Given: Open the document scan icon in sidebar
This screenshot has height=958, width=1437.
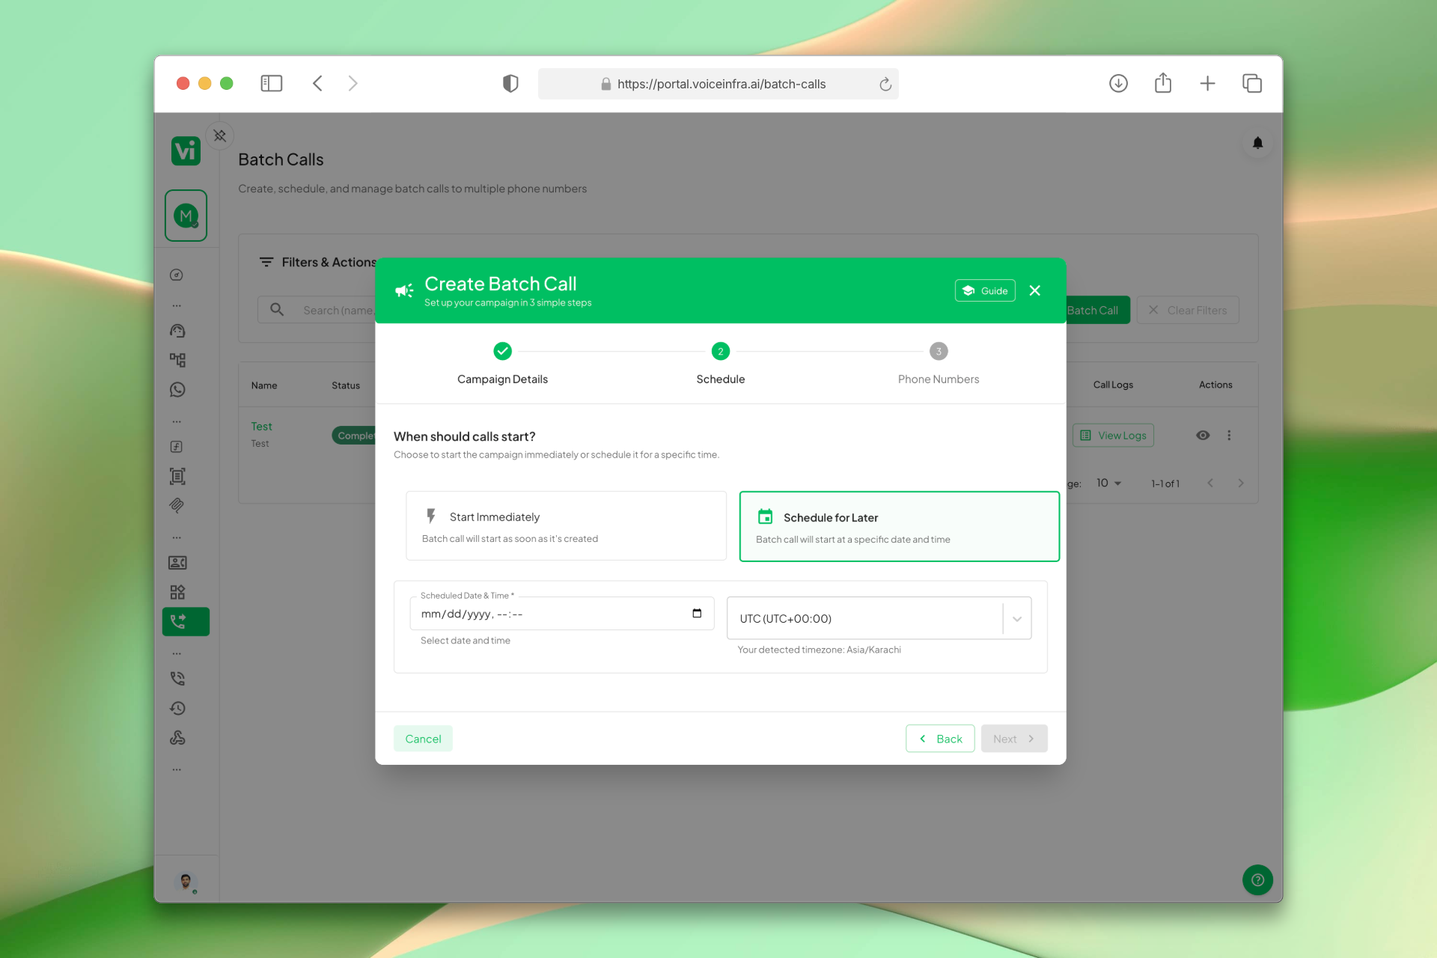Looking at the screenshot, I should coord(177,476).
